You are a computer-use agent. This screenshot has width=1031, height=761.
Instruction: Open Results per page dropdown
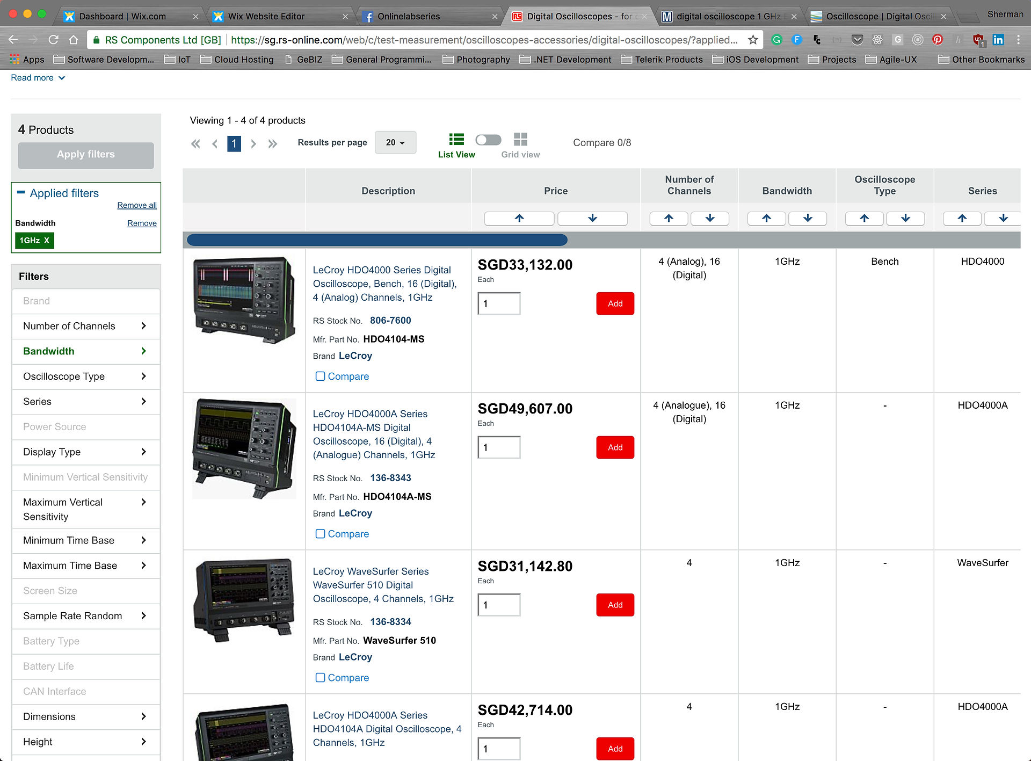[x=395, y=142]
